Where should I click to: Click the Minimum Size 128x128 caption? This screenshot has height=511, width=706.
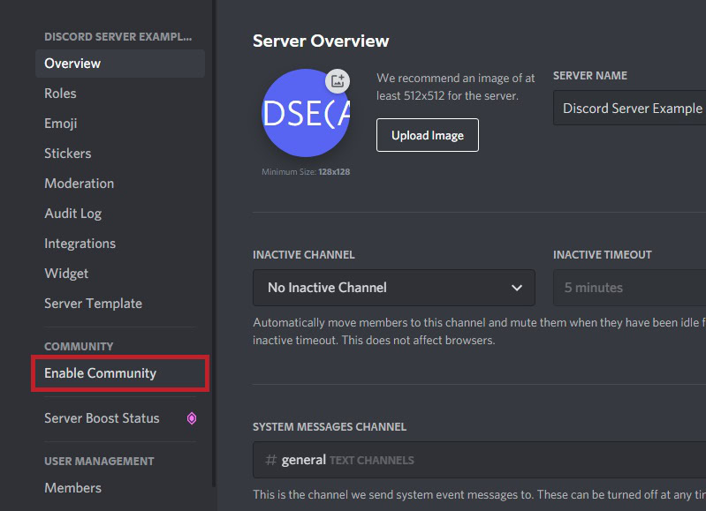coord(306,172)
